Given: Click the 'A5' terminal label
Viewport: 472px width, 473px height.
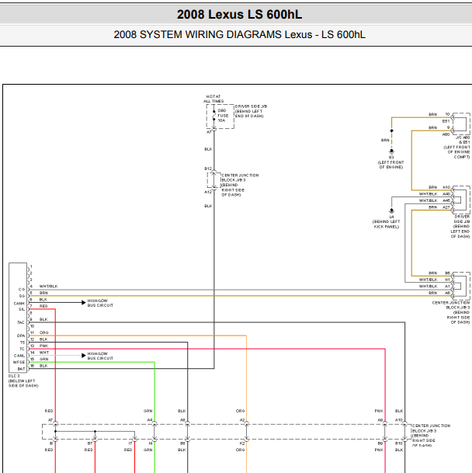Looking at the screenshot, I should tap(448, 294).
